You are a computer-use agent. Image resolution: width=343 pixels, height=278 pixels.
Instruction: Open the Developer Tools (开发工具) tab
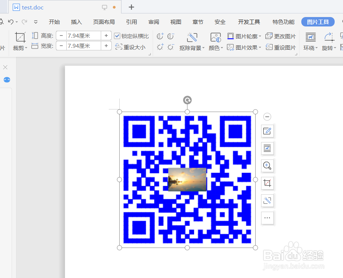249,22
